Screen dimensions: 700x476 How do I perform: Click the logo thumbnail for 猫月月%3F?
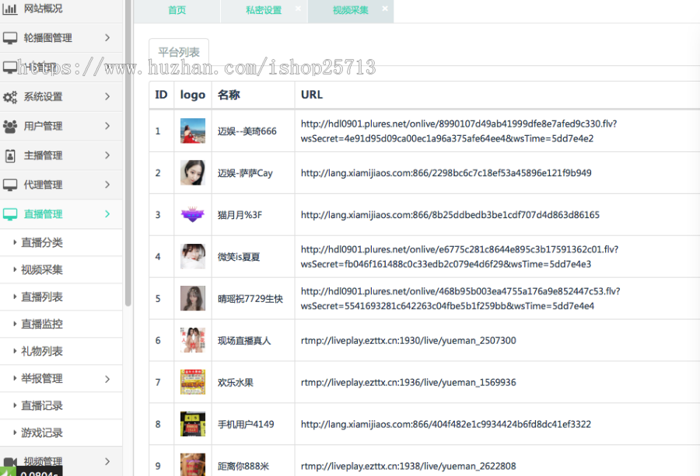(x=192, y=215)
